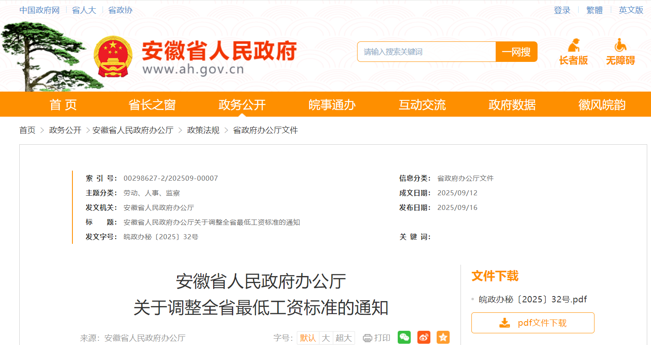The width and height of the screenshot is (651, 345).
Task: Switch language to 英文版
Action: [630, 10]
